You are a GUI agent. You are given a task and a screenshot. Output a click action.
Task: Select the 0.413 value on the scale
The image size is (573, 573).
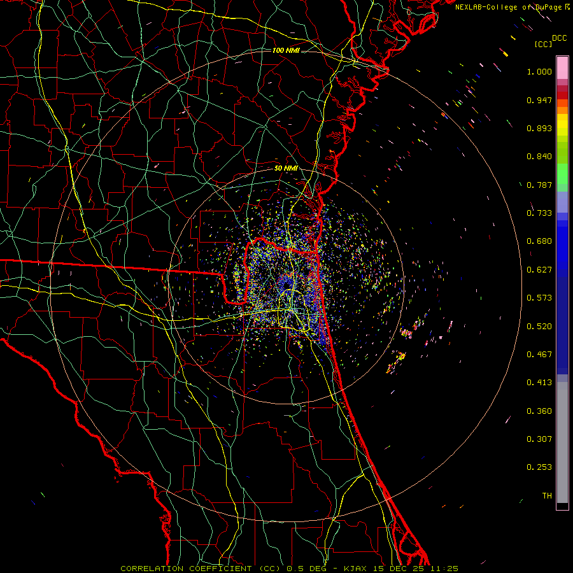click(x=539, y=383)
